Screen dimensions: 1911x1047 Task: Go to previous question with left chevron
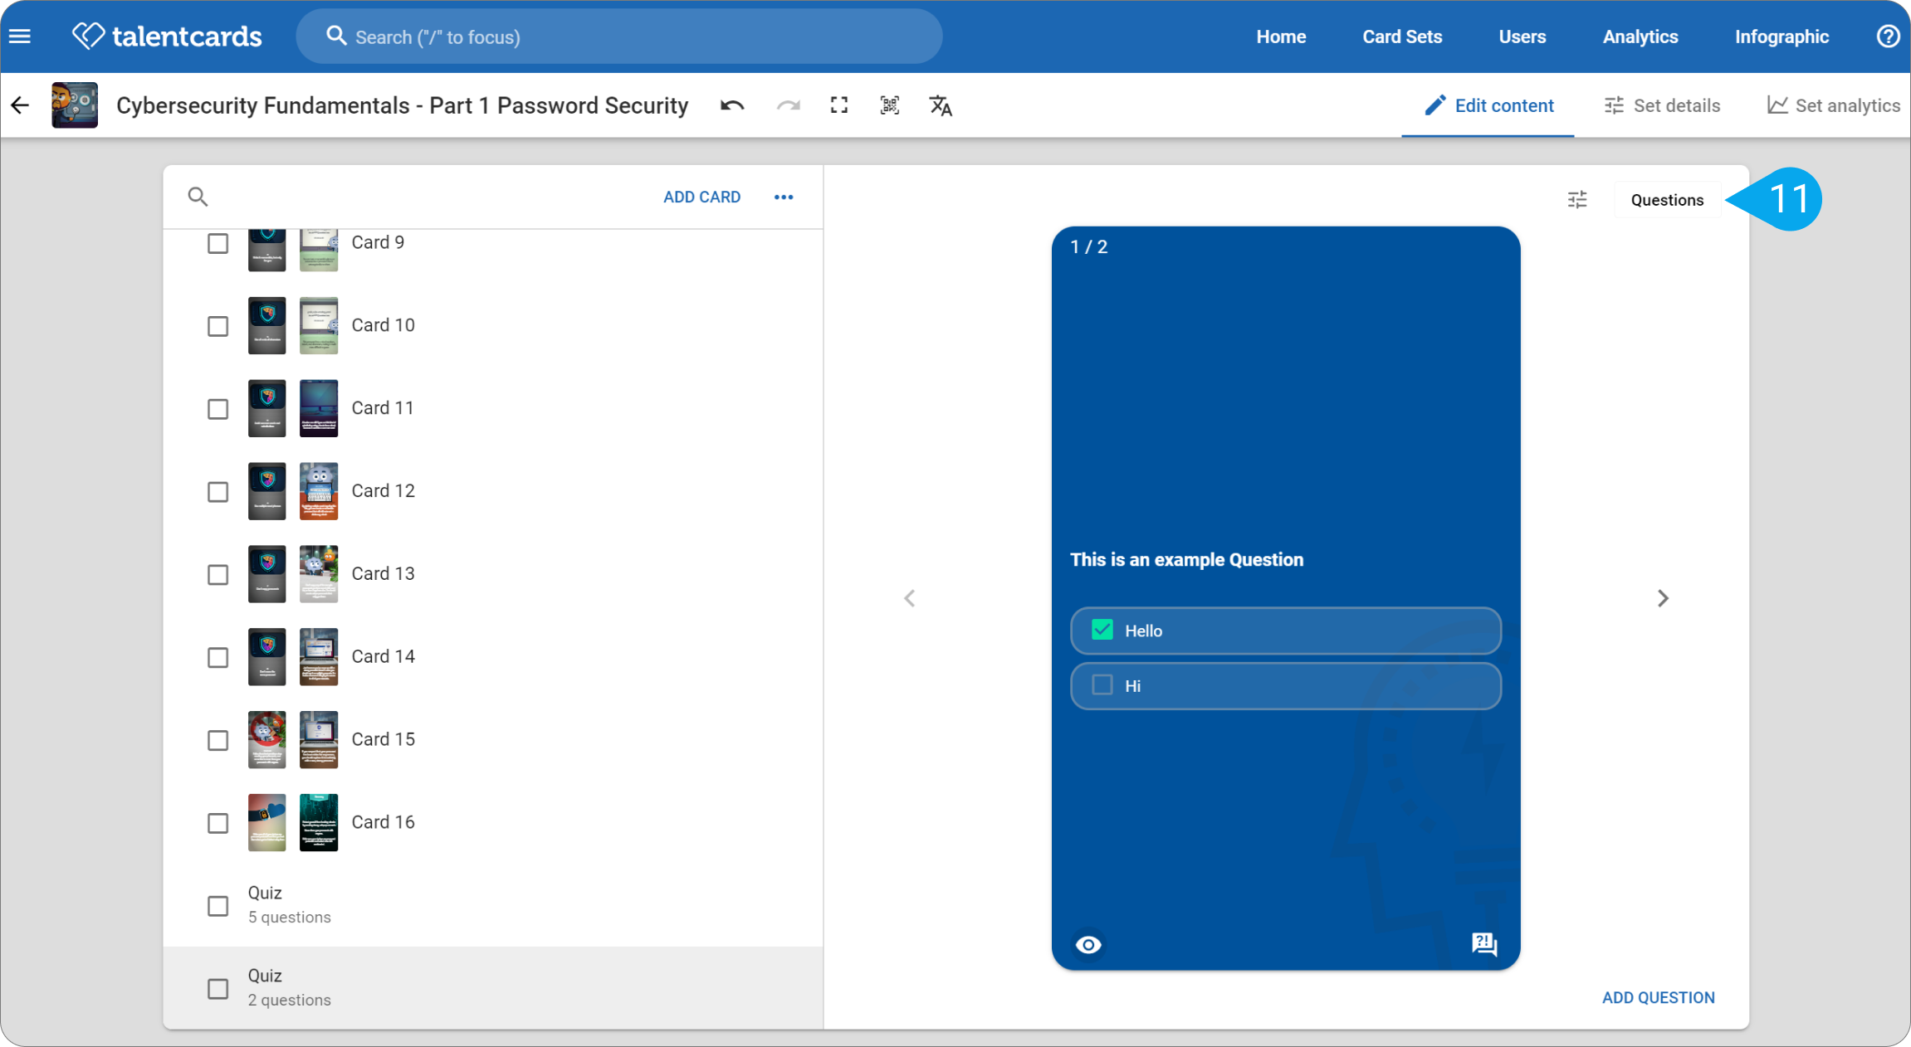[x=910, y=598]
